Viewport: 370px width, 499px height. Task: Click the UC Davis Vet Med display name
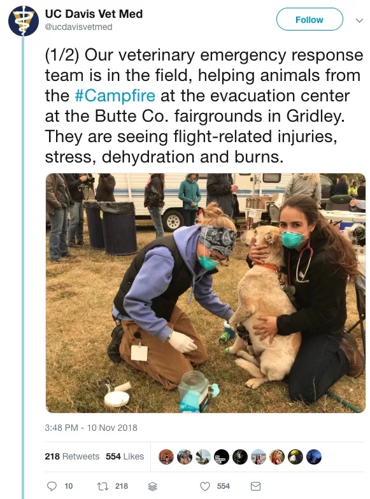coord(94,14)
